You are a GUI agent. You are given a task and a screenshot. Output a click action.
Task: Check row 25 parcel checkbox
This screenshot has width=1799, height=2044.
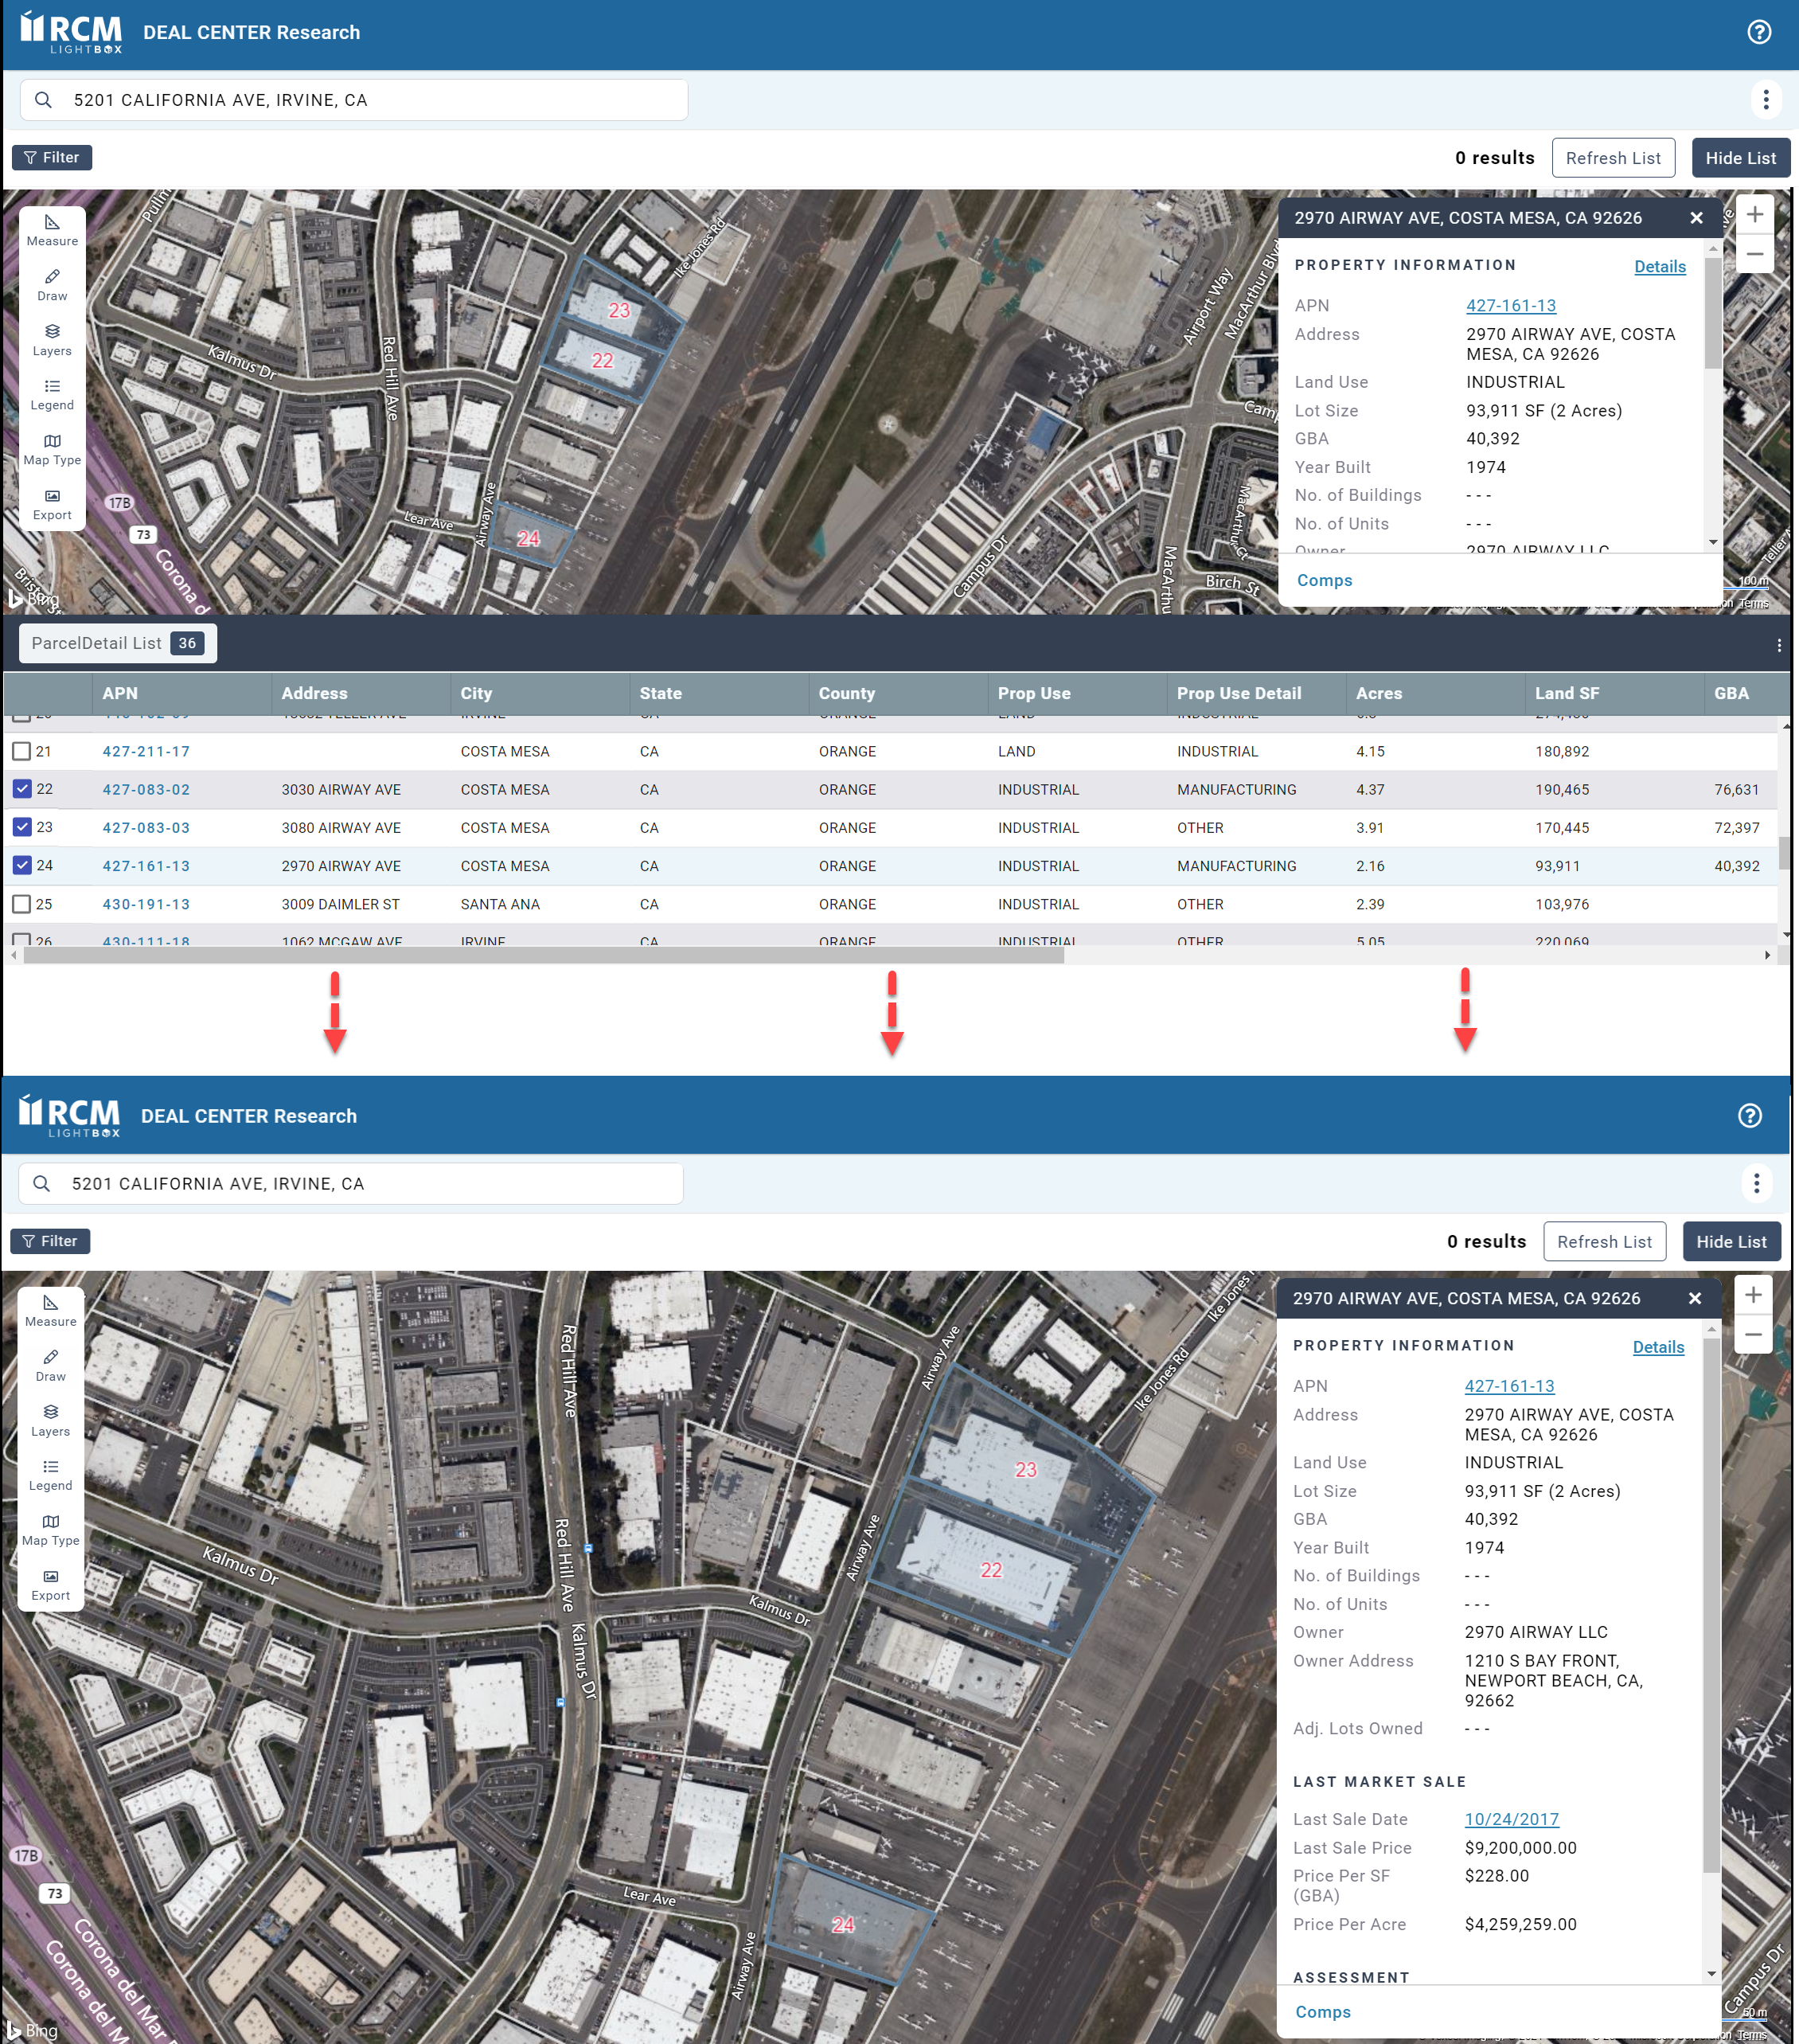tap(22, 904)
